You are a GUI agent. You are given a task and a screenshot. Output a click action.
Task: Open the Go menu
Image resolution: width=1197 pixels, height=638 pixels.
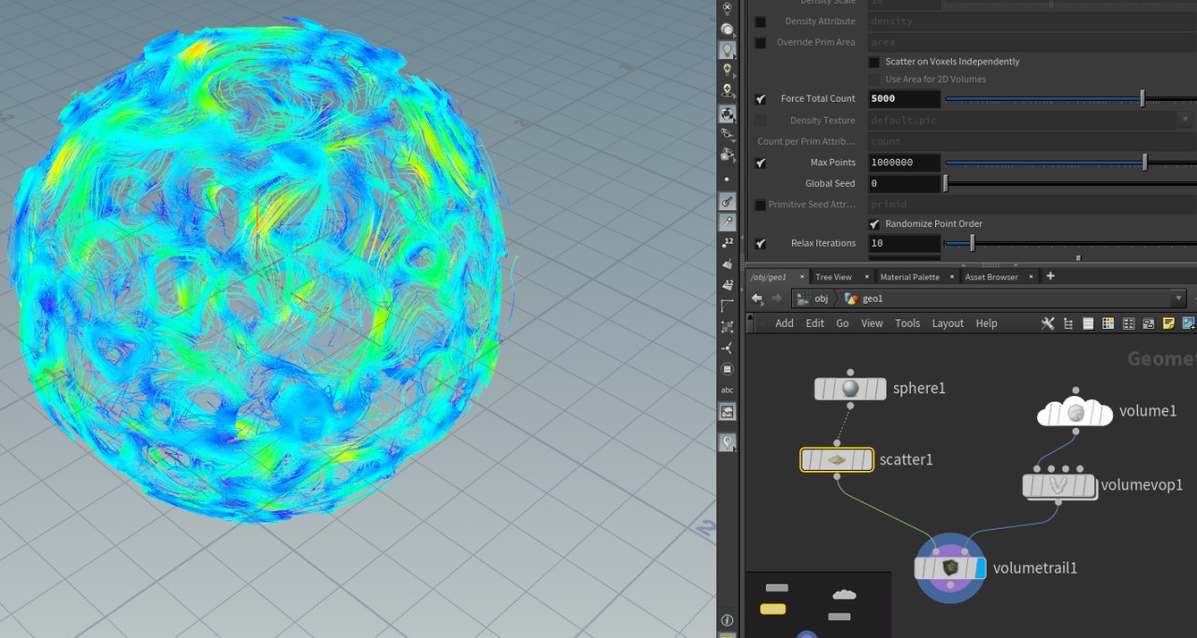click(843, 323)
